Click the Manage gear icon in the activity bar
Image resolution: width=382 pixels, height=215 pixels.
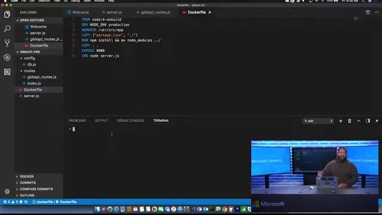(x=7, y=191)
